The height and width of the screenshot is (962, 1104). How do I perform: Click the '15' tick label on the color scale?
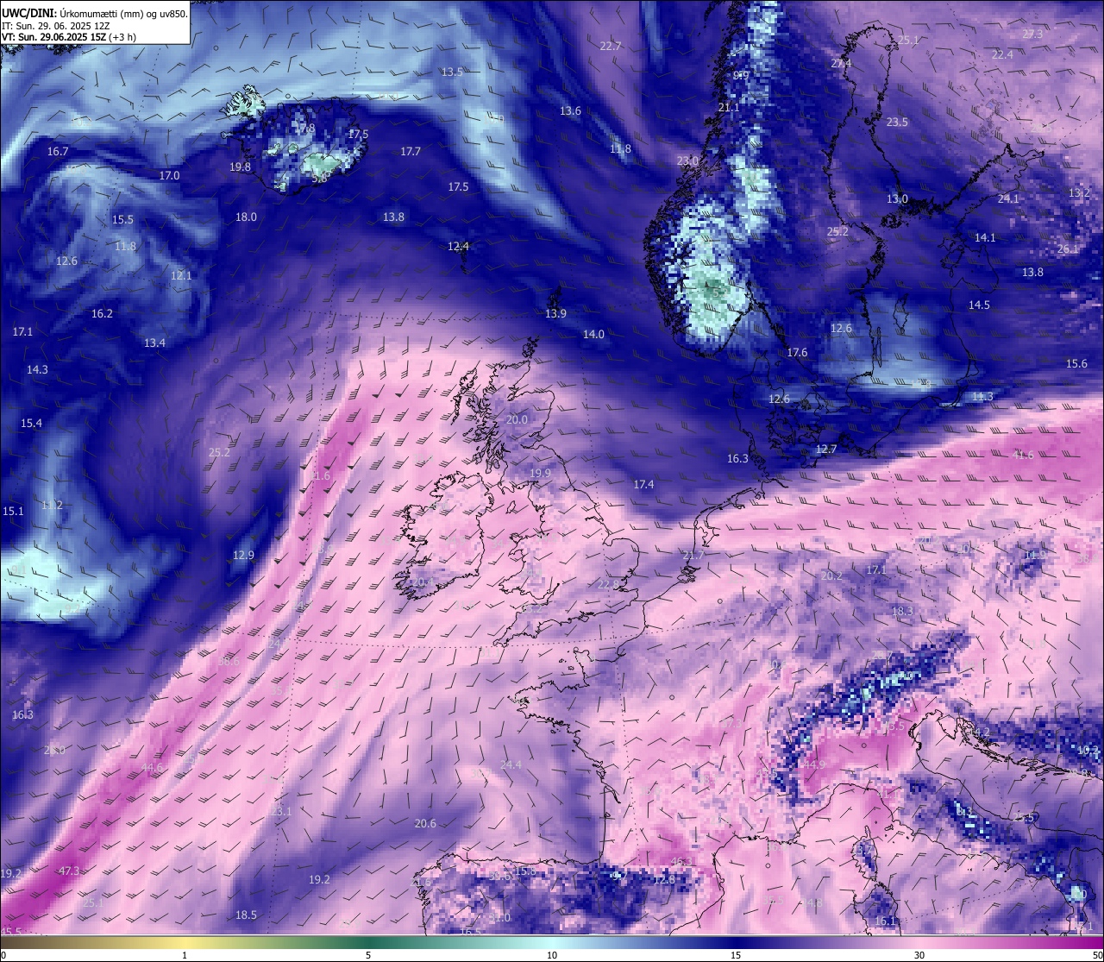(736, 955)
